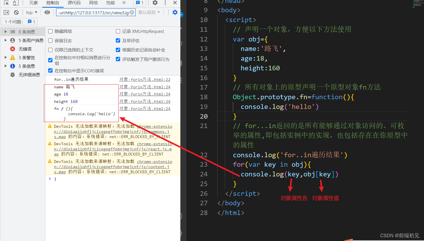
Task: Open source link html:22
Action: click(x=145, y=79)
